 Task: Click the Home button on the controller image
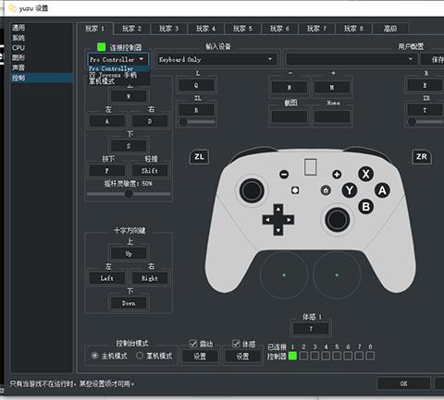pos(326,190)
